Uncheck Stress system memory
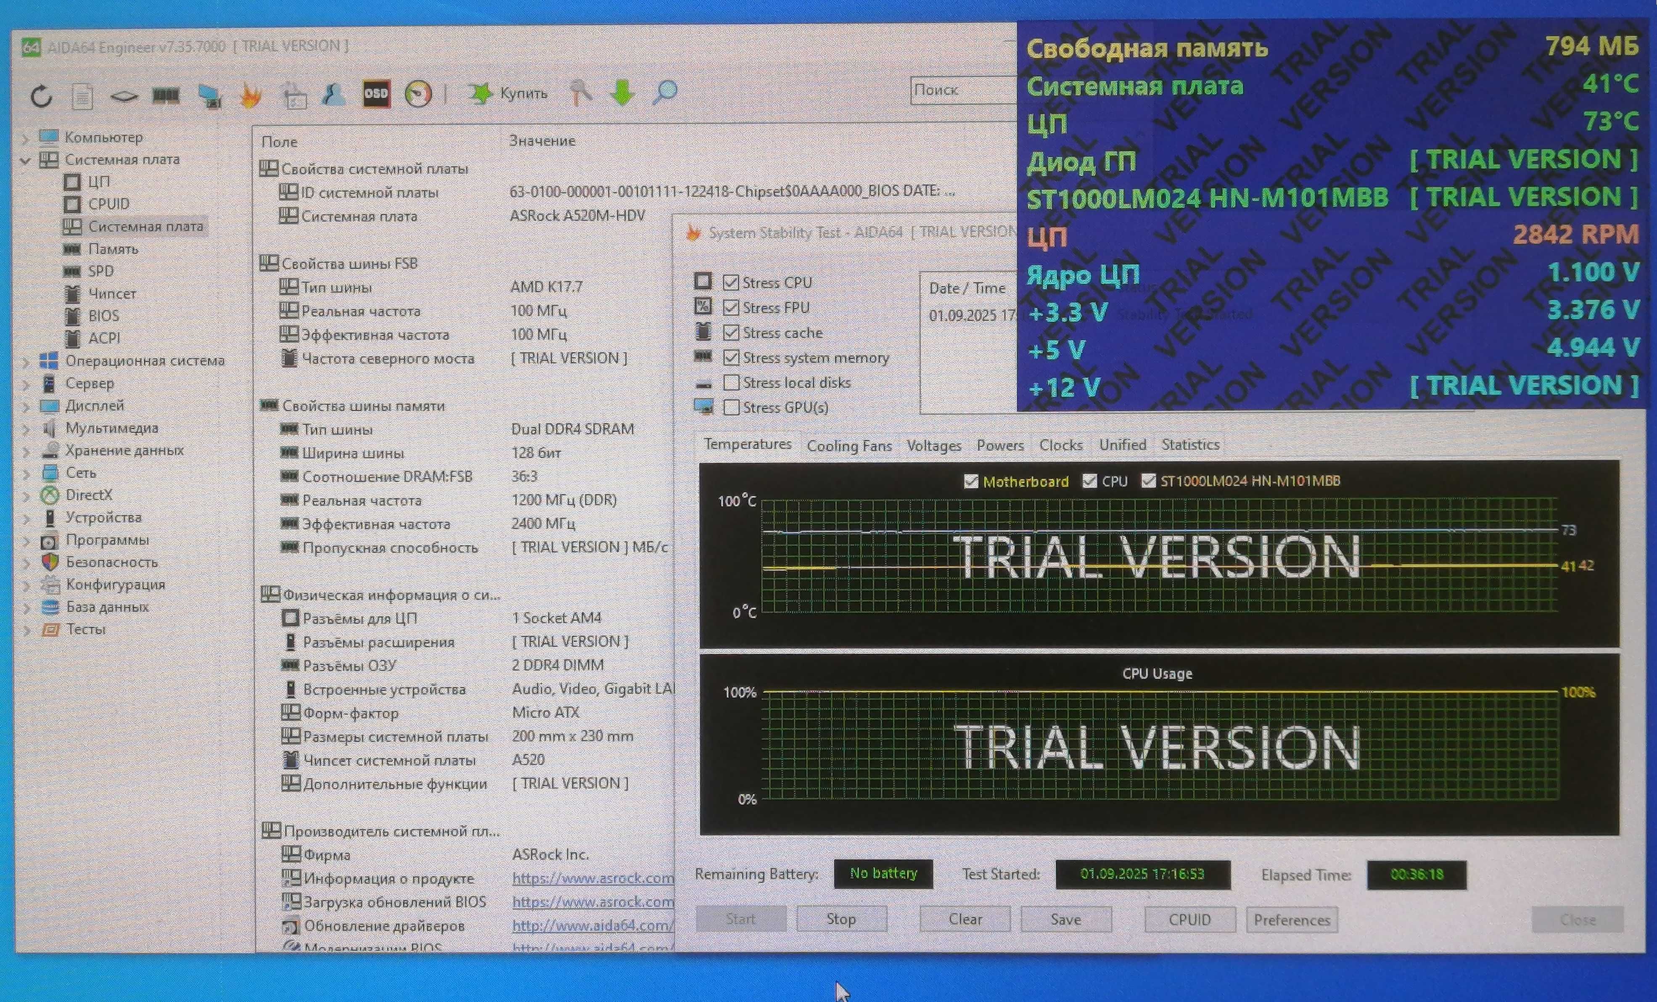The height and width of the screenshot is (1002, 1657). tap(732, 357)
